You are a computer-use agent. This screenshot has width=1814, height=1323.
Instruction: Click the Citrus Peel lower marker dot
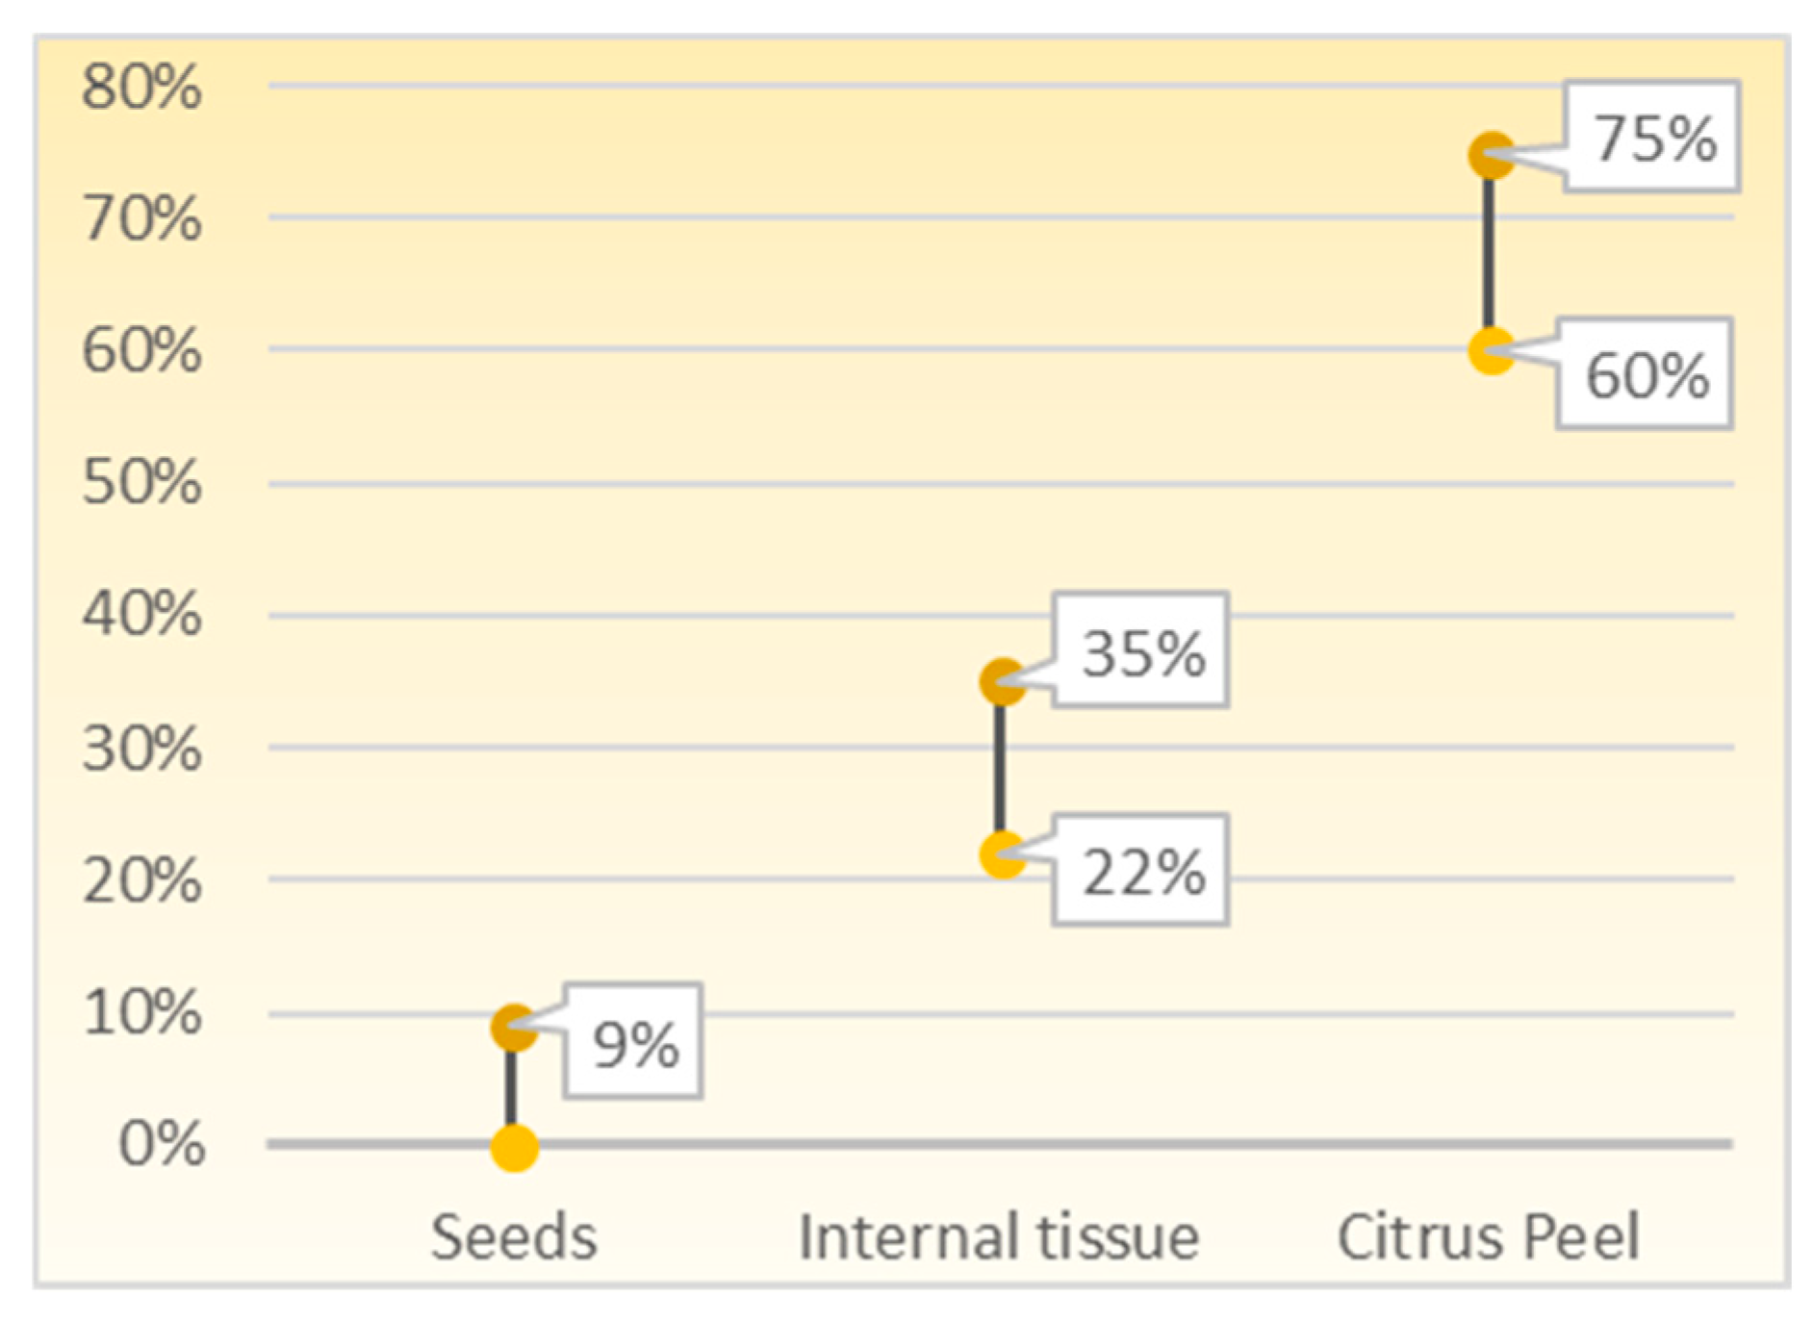tap(1491, 350)
